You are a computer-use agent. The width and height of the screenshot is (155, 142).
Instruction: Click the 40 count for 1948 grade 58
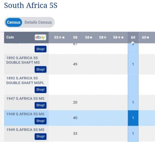(75, 118)
